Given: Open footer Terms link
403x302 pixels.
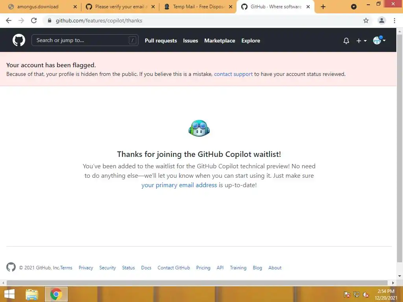Looking at the screenshot, I should (66, 267).
